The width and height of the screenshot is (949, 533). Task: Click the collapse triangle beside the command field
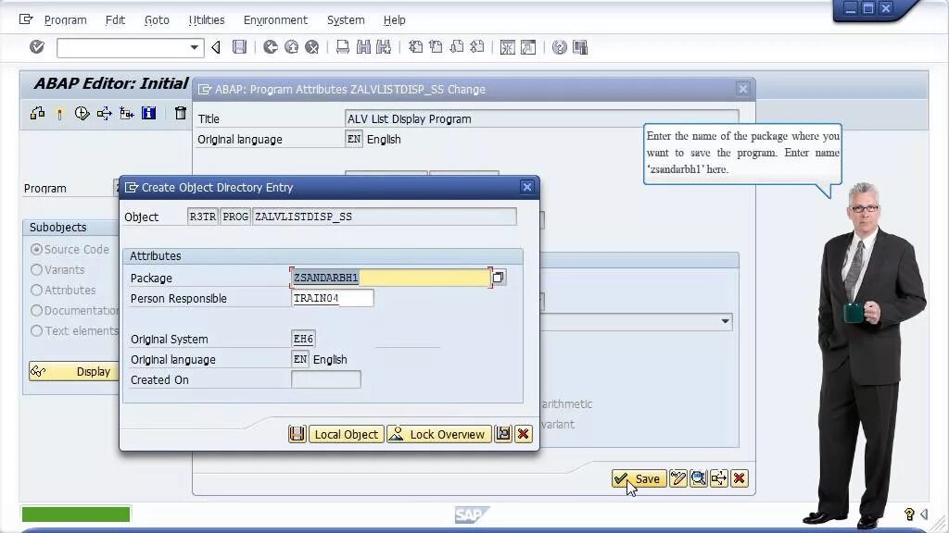(x=216, y=47)
